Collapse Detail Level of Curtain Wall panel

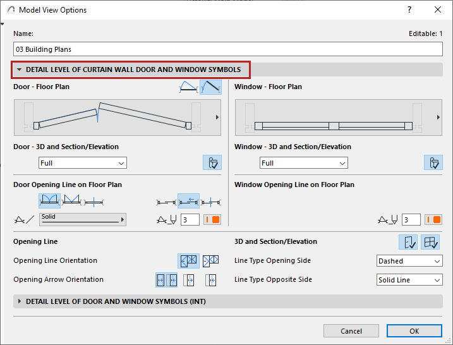click(20, 70)
